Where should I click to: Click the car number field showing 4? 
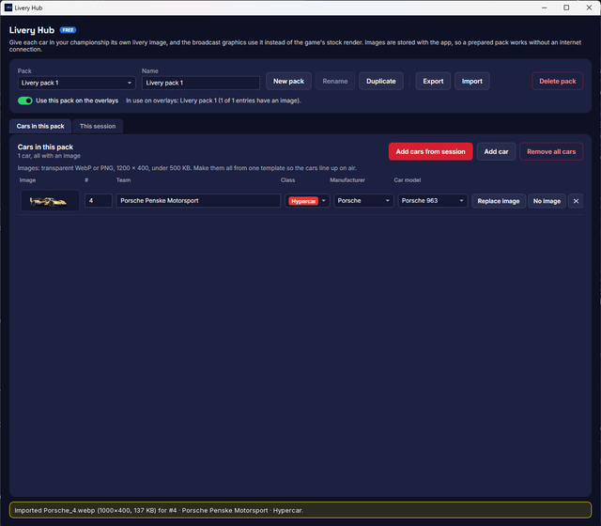99,200
